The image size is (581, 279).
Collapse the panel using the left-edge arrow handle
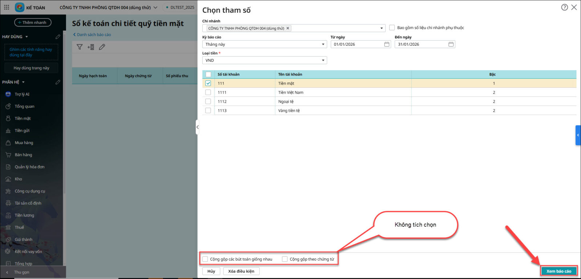pyautogui.click(x=197, y=127)
